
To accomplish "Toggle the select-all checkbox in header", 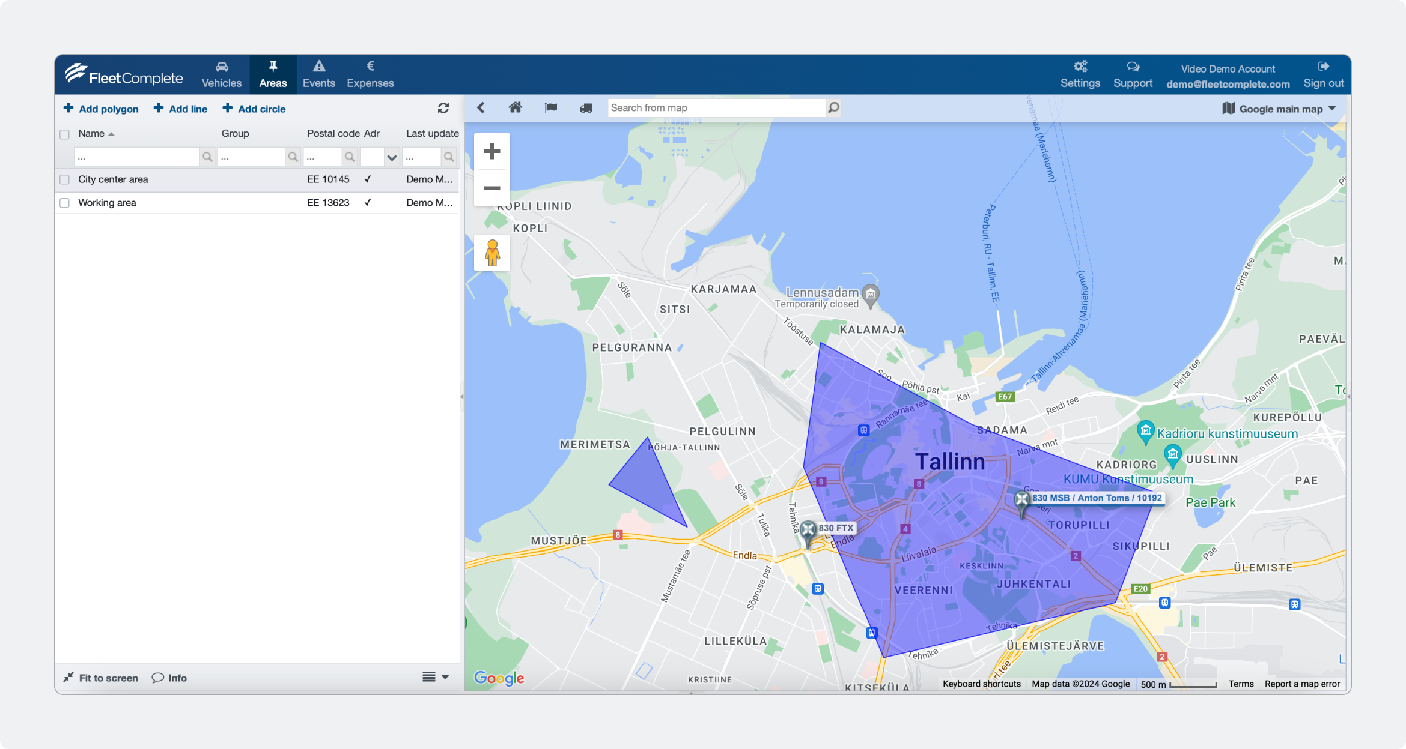I will (65, 134).
